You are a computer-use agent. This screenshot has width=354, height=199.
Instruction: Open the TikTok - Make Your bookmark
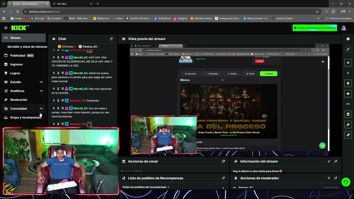[77, 19]
